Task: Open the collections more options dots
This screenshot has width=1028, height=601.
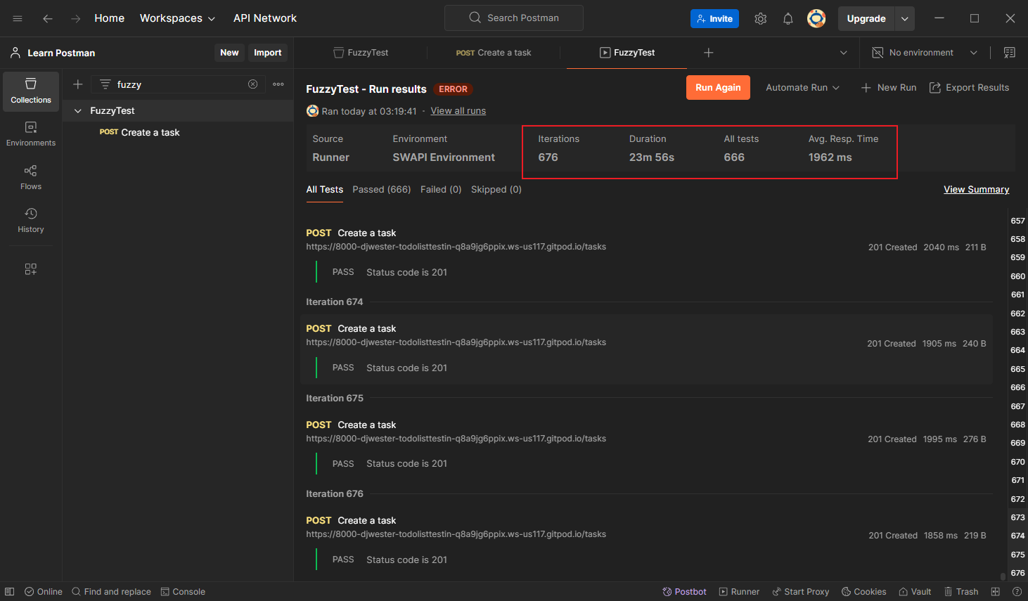Action: [278, 84]
